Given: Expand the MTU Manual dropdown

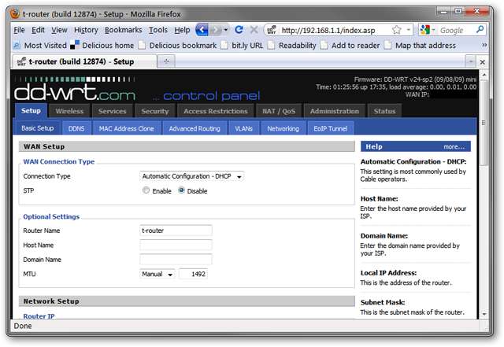Looking at the screenshot, I should (157, 274).
